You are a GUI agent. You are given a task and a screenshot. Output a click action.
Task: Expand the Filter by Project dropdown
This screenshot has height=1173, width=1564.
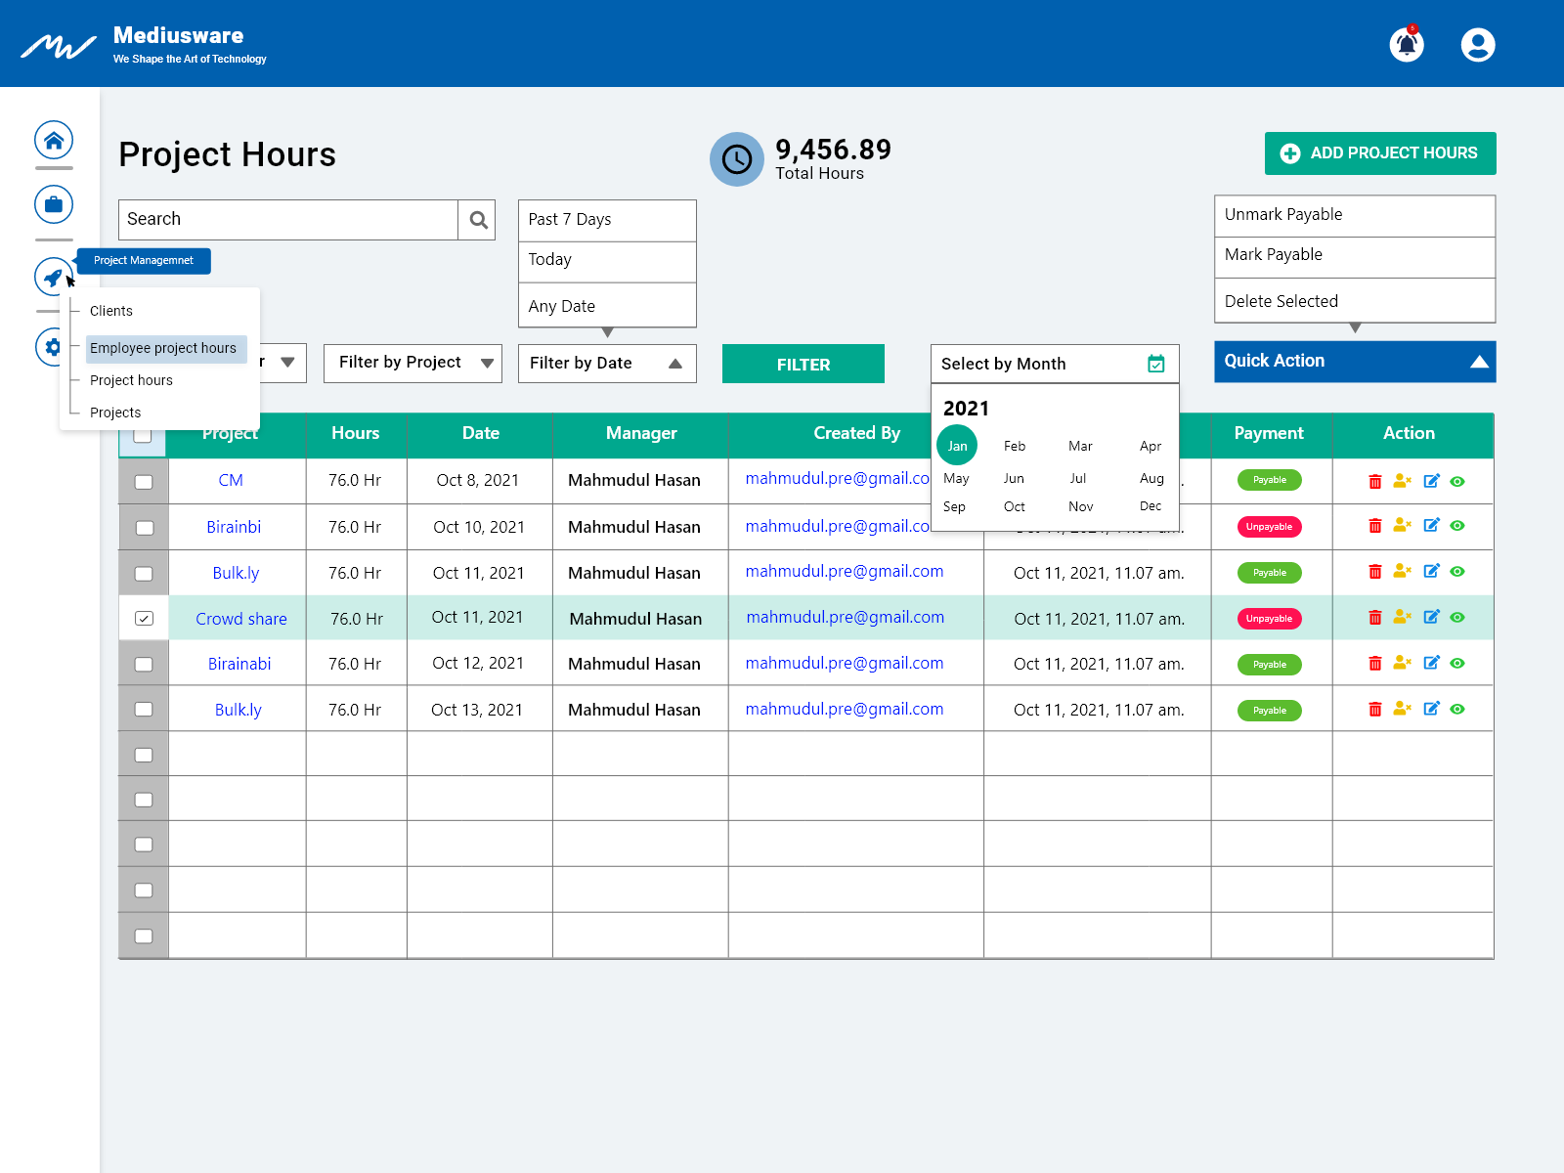click(x=412, y=363)
